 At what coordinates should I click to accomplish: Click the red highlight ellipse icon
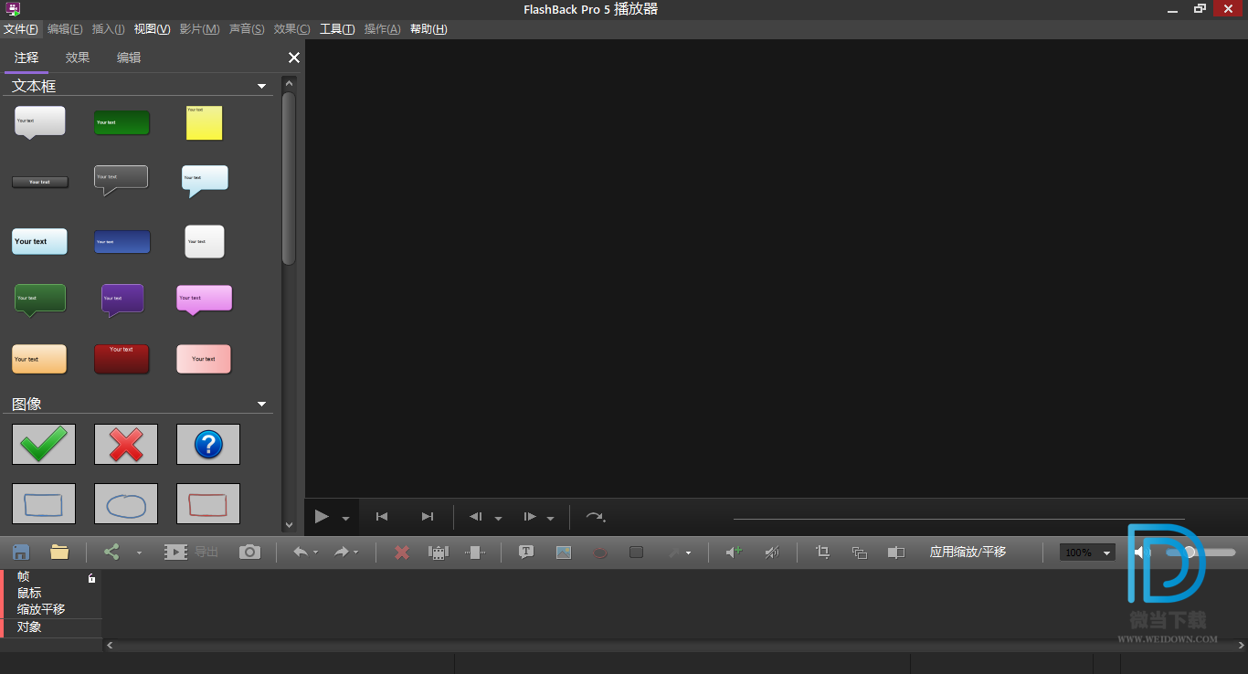click(x=600, y=553)
